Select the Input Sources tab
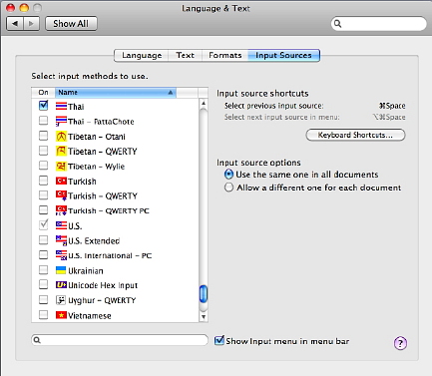432x376 pixels. tap(283, 55)
